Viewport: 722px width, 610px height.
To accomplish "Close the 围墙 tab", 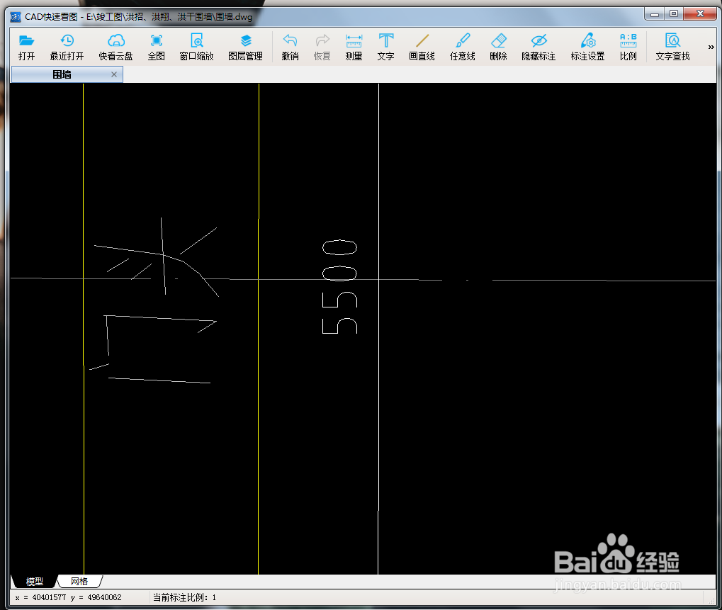I will pyautogui.click(x=114, y=74).
